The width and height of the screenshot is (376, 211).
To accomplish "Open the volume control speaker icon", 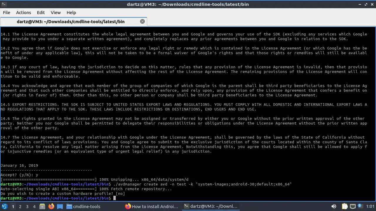I will click(334, 206).
